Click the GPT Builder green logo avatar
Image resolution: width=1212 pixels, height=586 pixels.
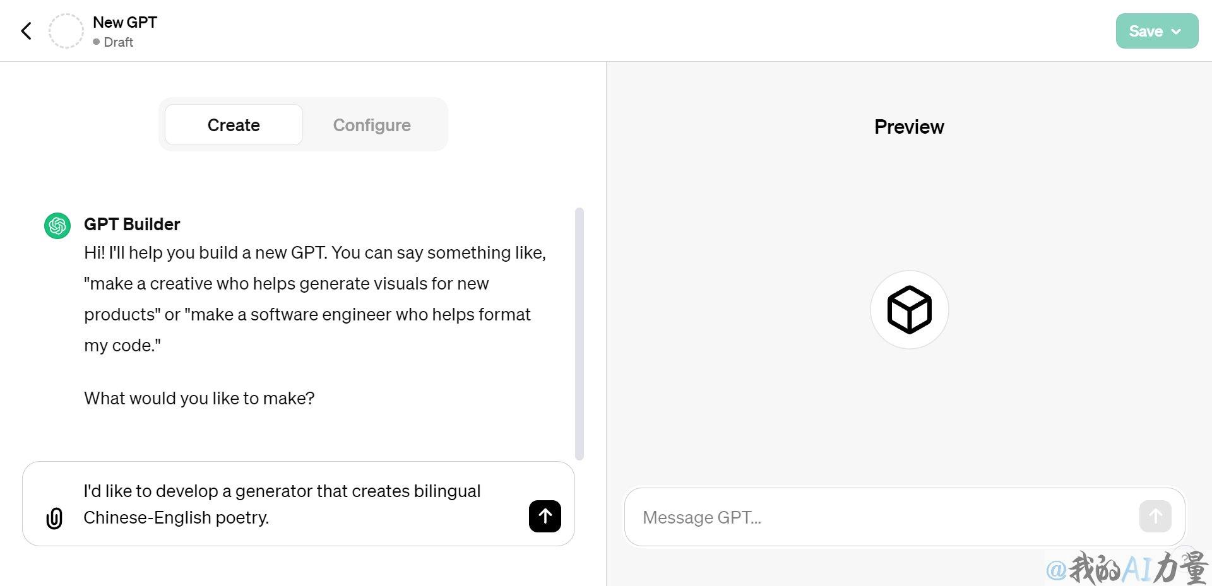click(57, 226)
